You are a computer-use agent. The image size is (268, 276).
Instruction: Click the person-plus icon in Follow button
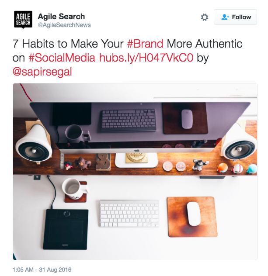225,17
